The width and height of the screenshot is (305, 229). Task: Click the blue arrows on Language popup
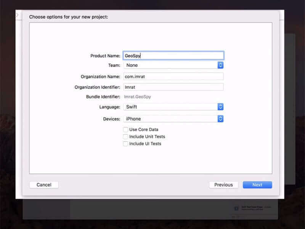[x=220, y=107]
